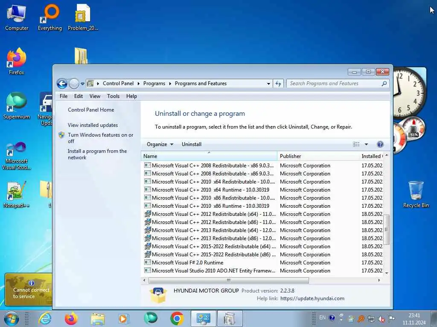
Task: Open Microsoft Visual Studio desktop shortcut
Action: [x=17, y=156]
